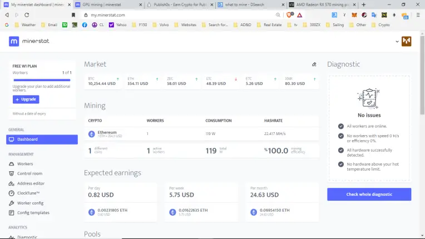Click the 24.63 USD per month earnings
Screen dimensions: 425x239
point(265,195)
